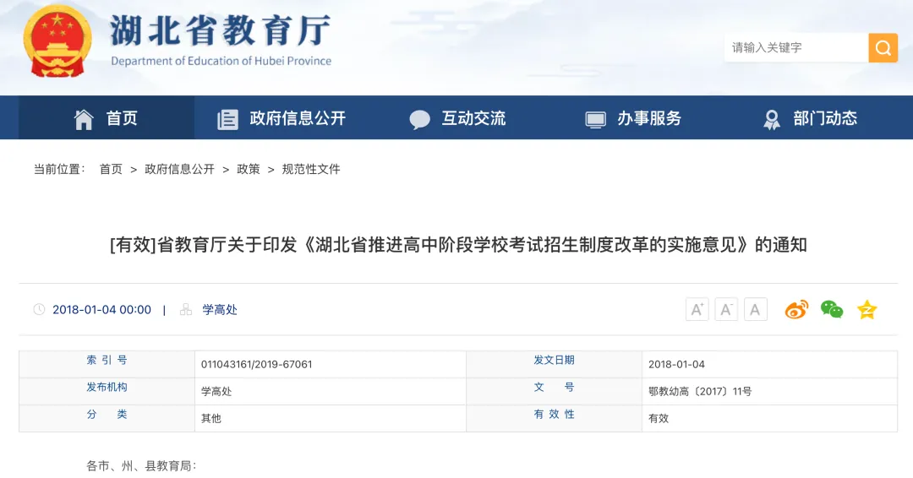Image resolution: width=913 pixels, height=478 pixels.
Task: Click the person badge icon beside 部门动态
Action: coord(772,119)
